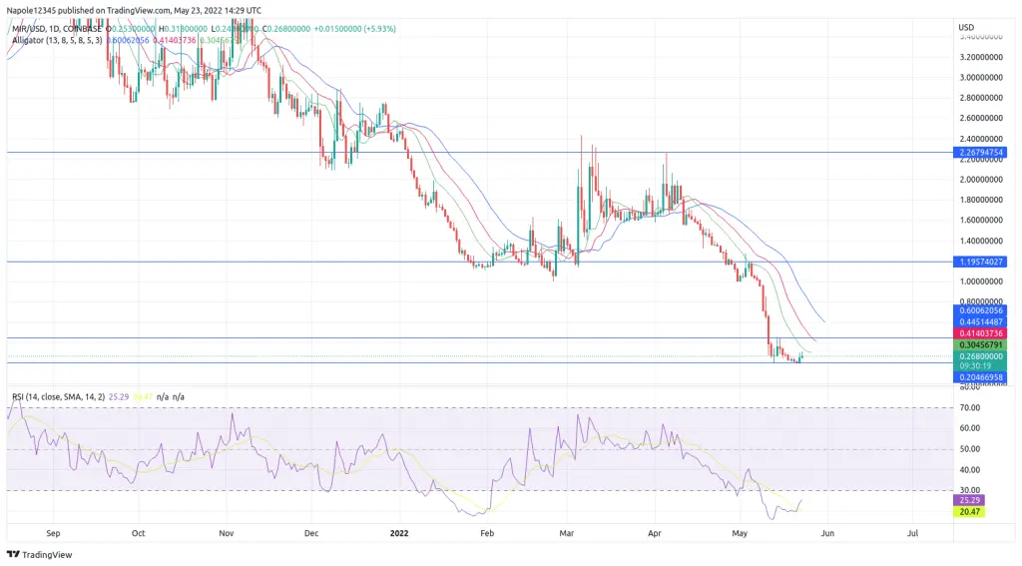Click the 0.20466958 support line price label
Screen dimensions: 1022x566
980,377
